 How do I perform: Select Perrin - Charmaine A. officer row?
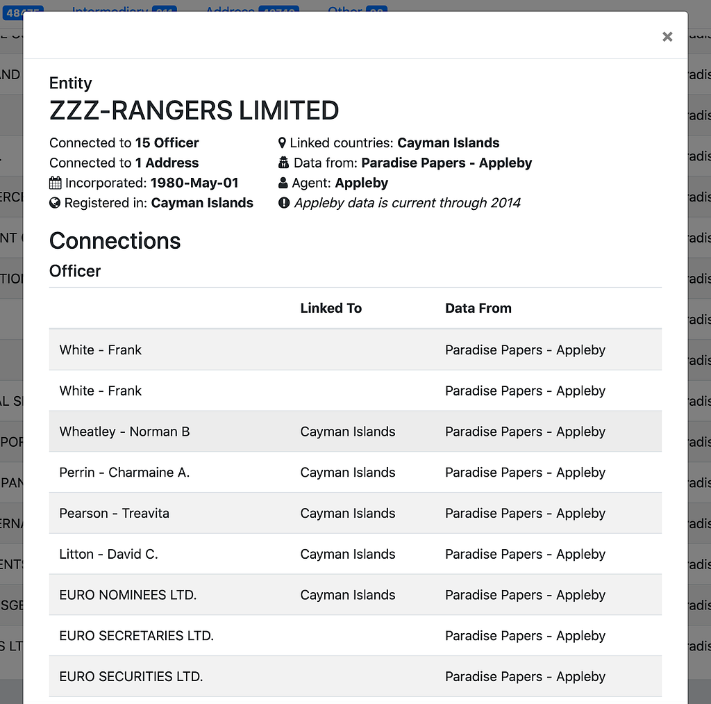[x=124, y=473]
